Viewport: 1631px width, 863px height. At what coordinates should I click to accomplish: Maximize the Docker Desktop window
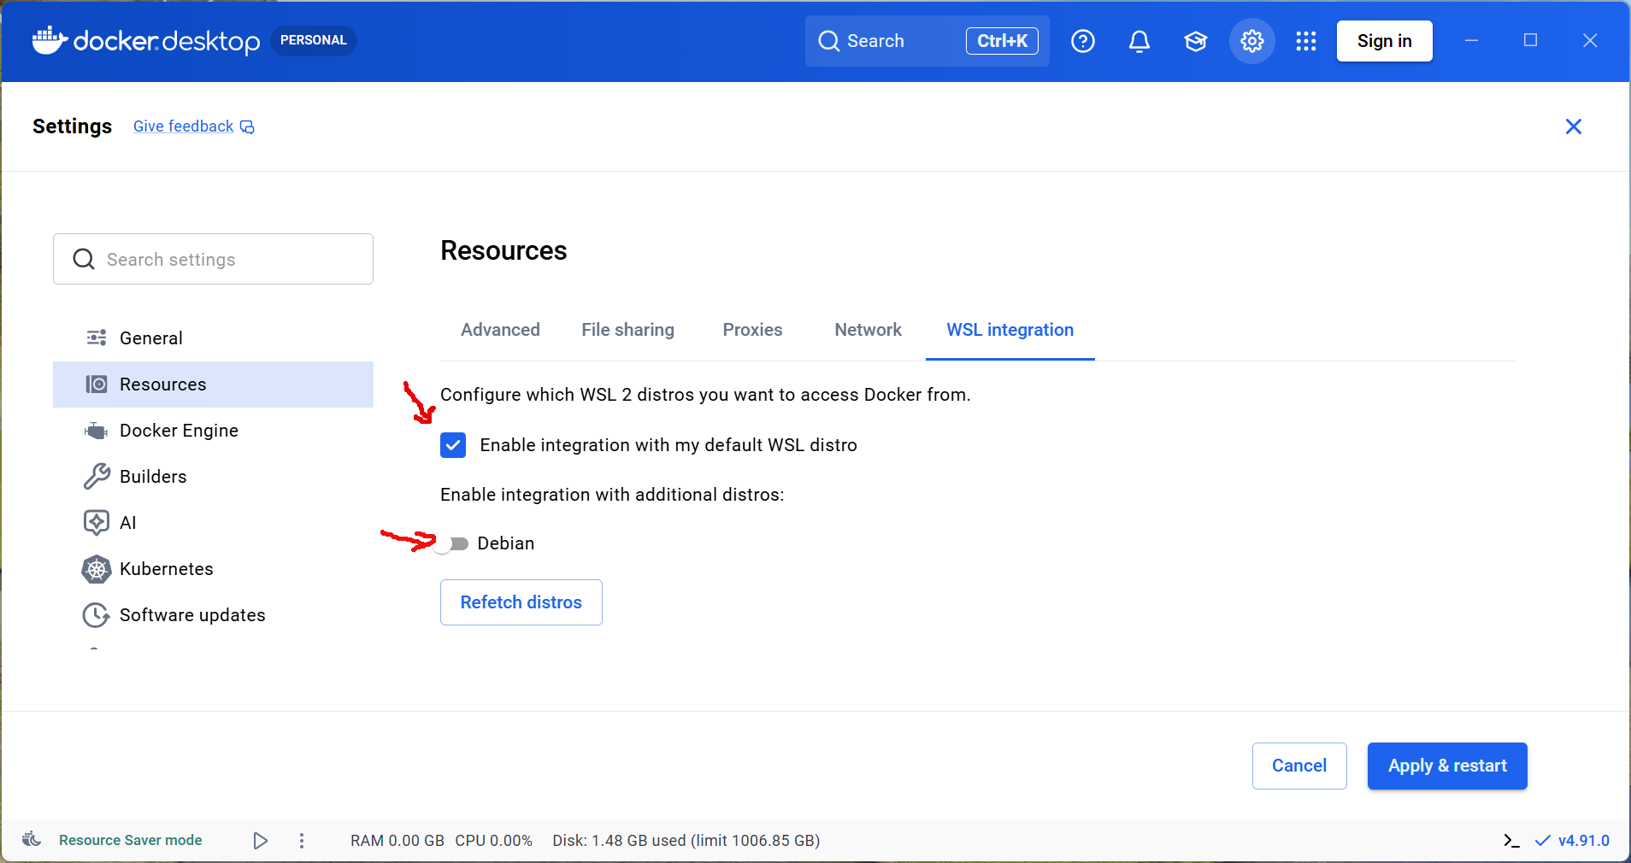tap(1530, 40)
